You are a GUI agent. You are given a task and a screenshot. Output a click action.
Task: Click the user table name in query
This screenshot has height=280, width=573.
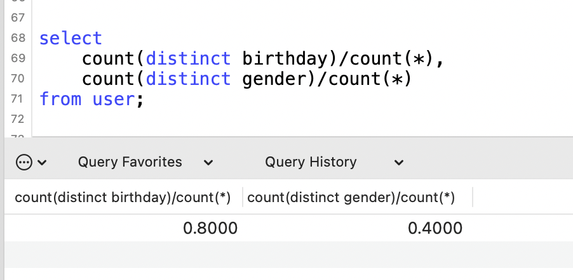pos(114,99)
